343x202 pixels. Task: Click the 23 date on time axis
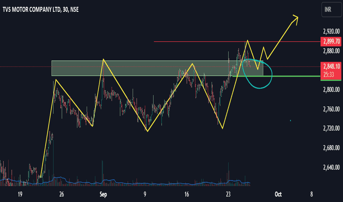[228, 194]
